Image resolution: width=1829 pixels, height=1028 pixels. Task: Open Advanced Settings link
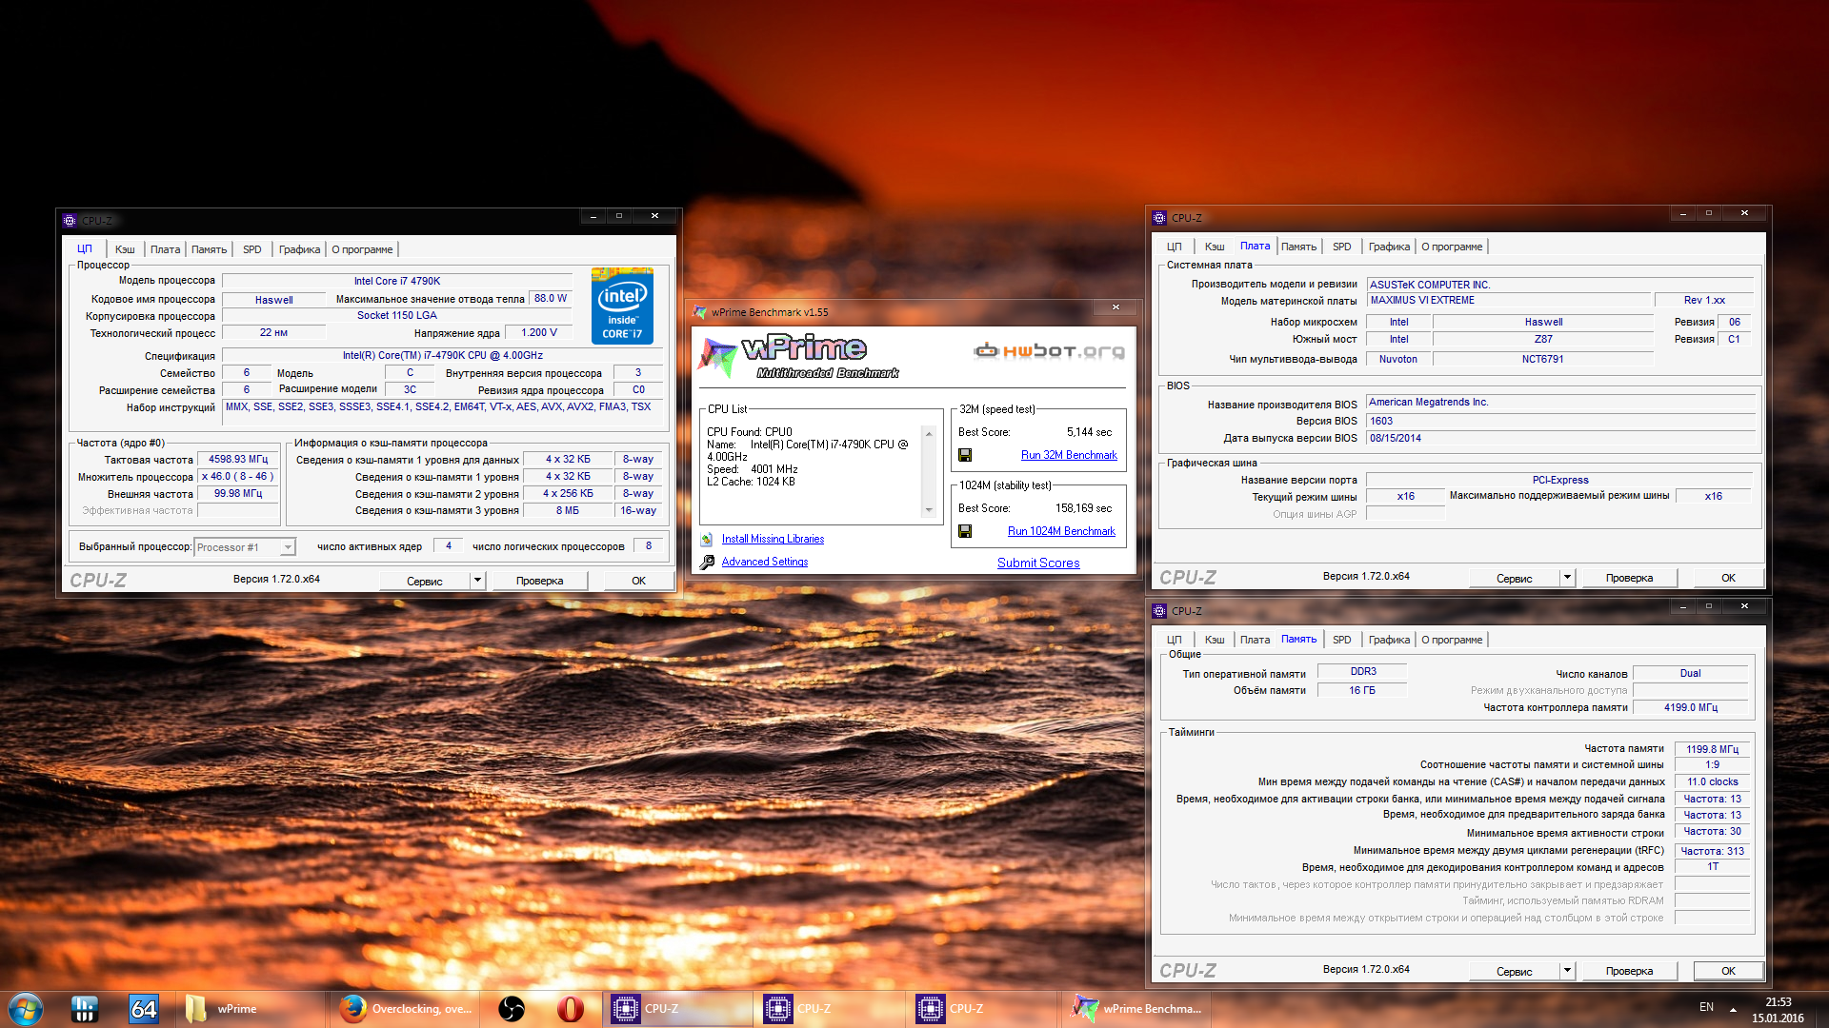click(x=764, y=562)
